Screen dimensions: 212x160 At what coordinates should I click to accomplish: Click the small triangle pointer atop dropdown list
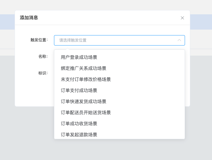(68, 48)
